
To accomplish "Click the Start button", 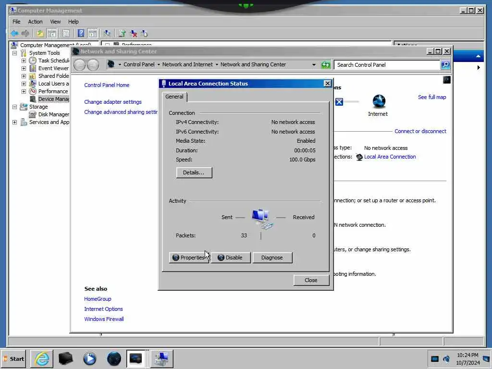I will (14, 358).
